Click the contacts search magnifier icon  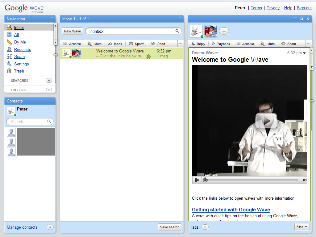tap(49, 121)
